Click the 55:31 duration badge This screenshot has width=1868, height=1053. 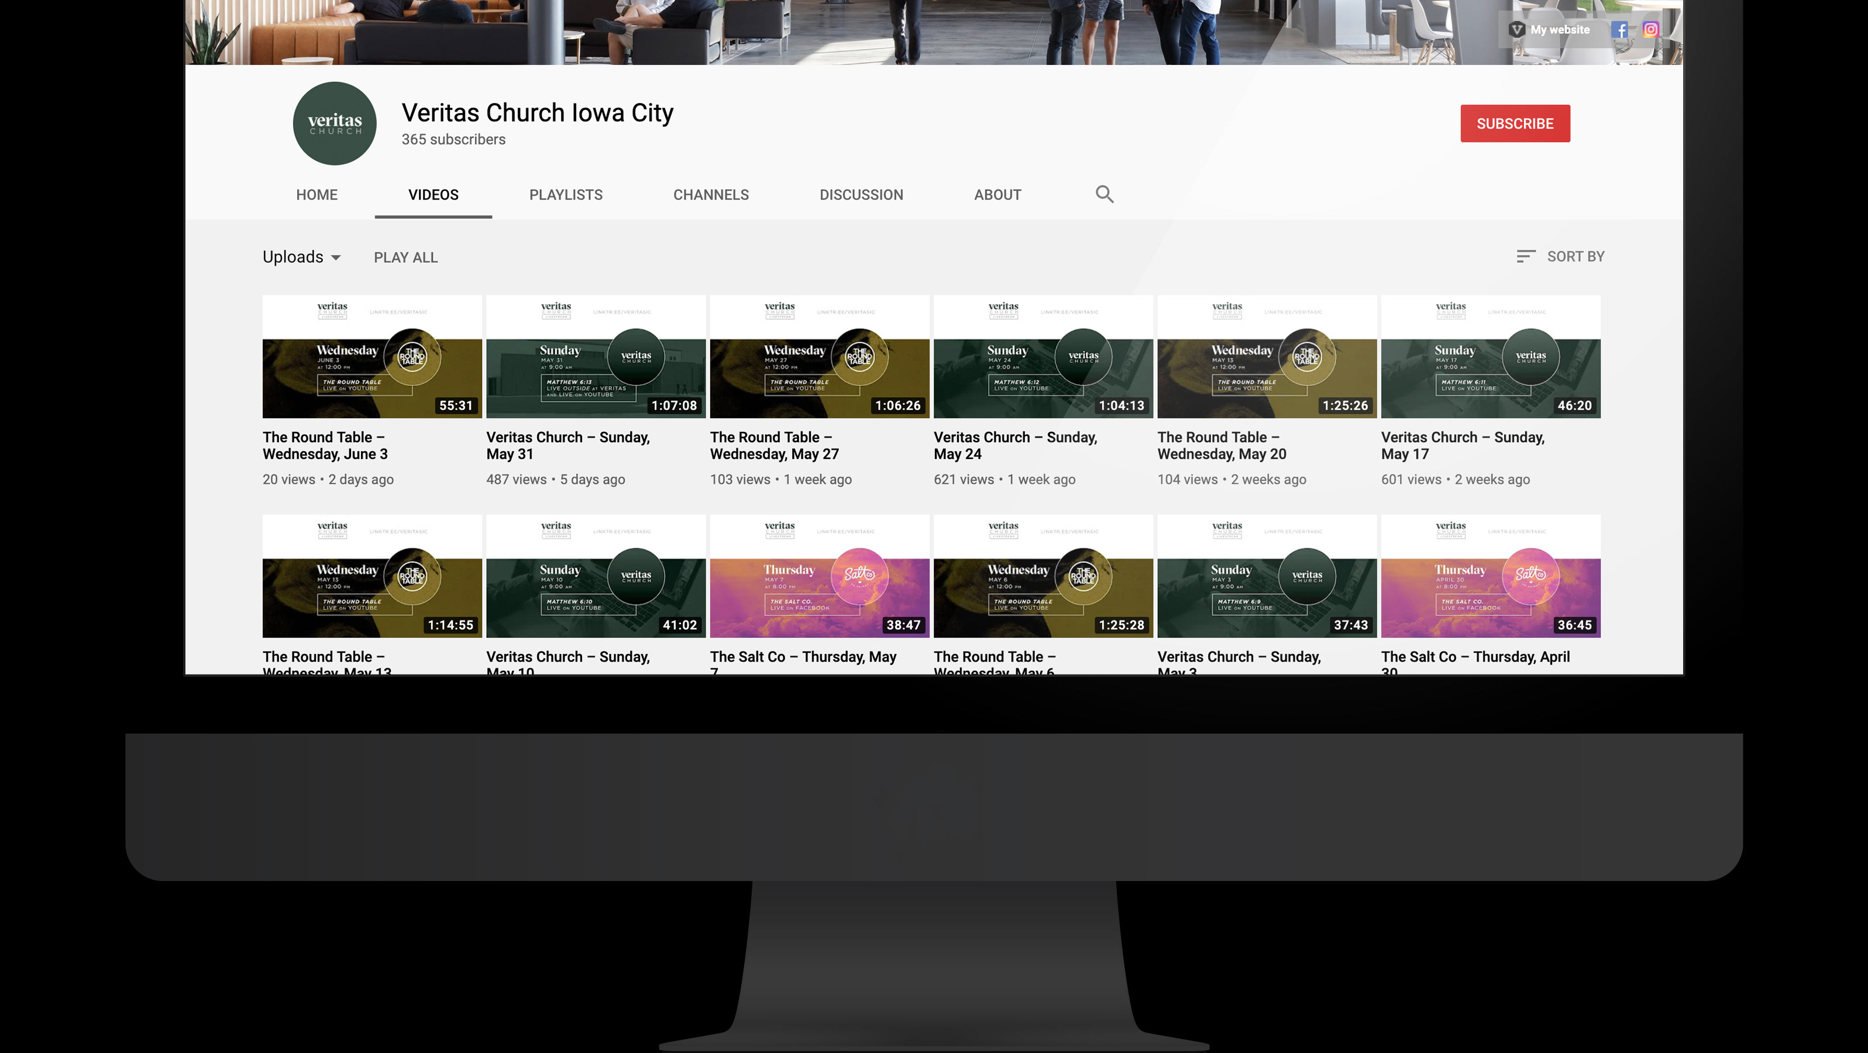pyautogui.click(x=456, y=405)
